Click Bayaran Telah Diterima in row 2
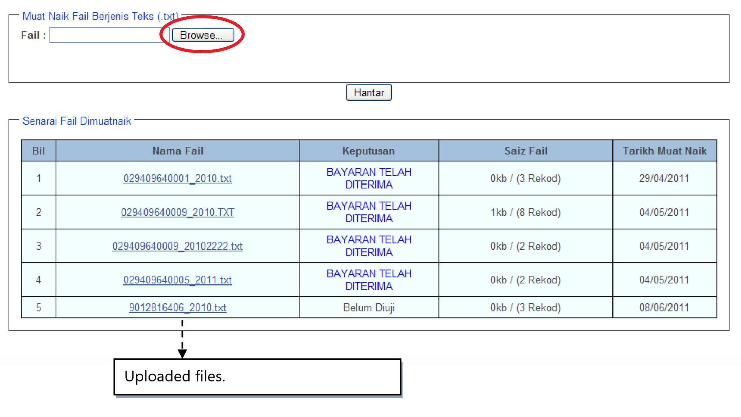The image size is (741, 417). tap(369, 212)
